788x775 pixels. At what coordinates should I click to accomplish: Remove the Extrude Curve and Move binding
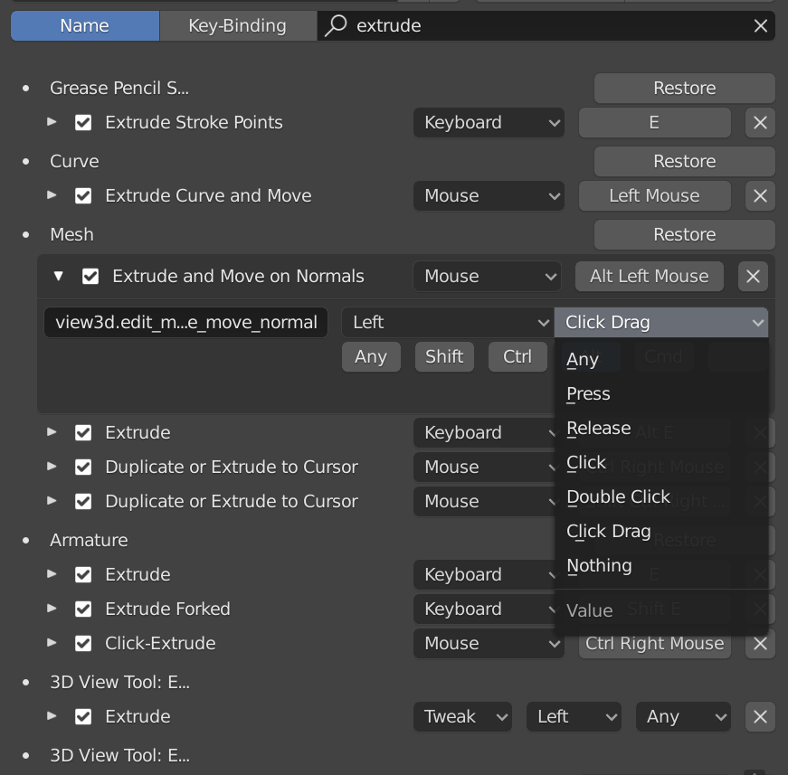(760, 195)
